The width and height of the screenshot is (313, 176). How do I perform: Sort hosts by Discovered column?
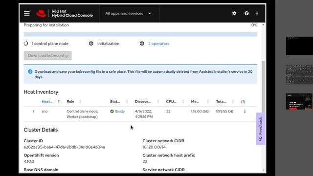click(143, 102)
